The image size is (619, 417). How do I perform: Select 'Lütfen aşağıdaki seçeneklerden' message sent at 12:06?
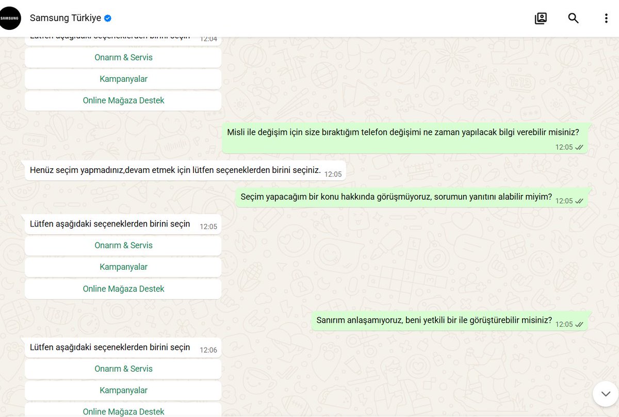(x=123, y=348)
